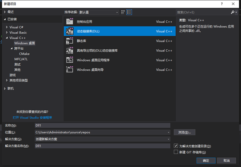The height and width of the screenshot is (167, 241).
Task: Expand the Visual C# node
Action: 7,27
